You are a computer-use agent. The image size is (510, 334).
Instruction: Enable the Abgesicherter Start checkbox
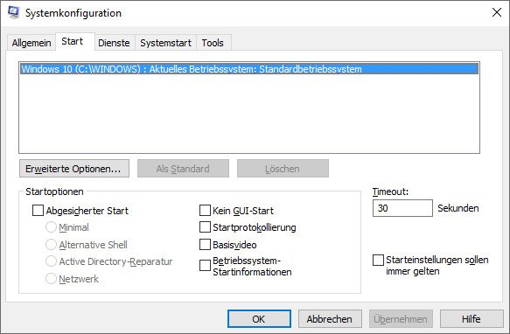(38, 211)
